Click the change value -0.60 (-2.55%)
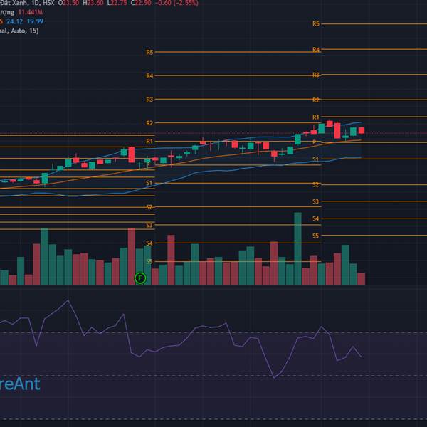Image resolution: width=427 pixels, height=427 pixels. [176, 3]
